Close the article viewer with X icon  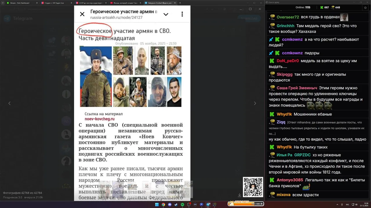(x=82, y=14)
